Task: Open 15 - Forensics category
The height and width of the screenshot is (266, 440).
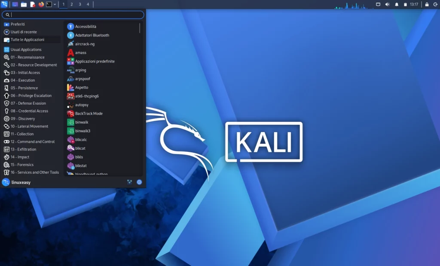Action: point(31,165)
